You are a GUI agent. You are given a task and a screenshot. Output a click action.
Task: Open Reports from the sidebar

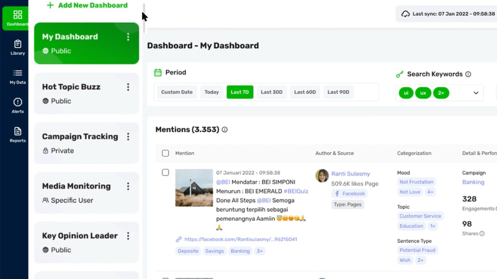pyautogui.click(x=17, y=135)
